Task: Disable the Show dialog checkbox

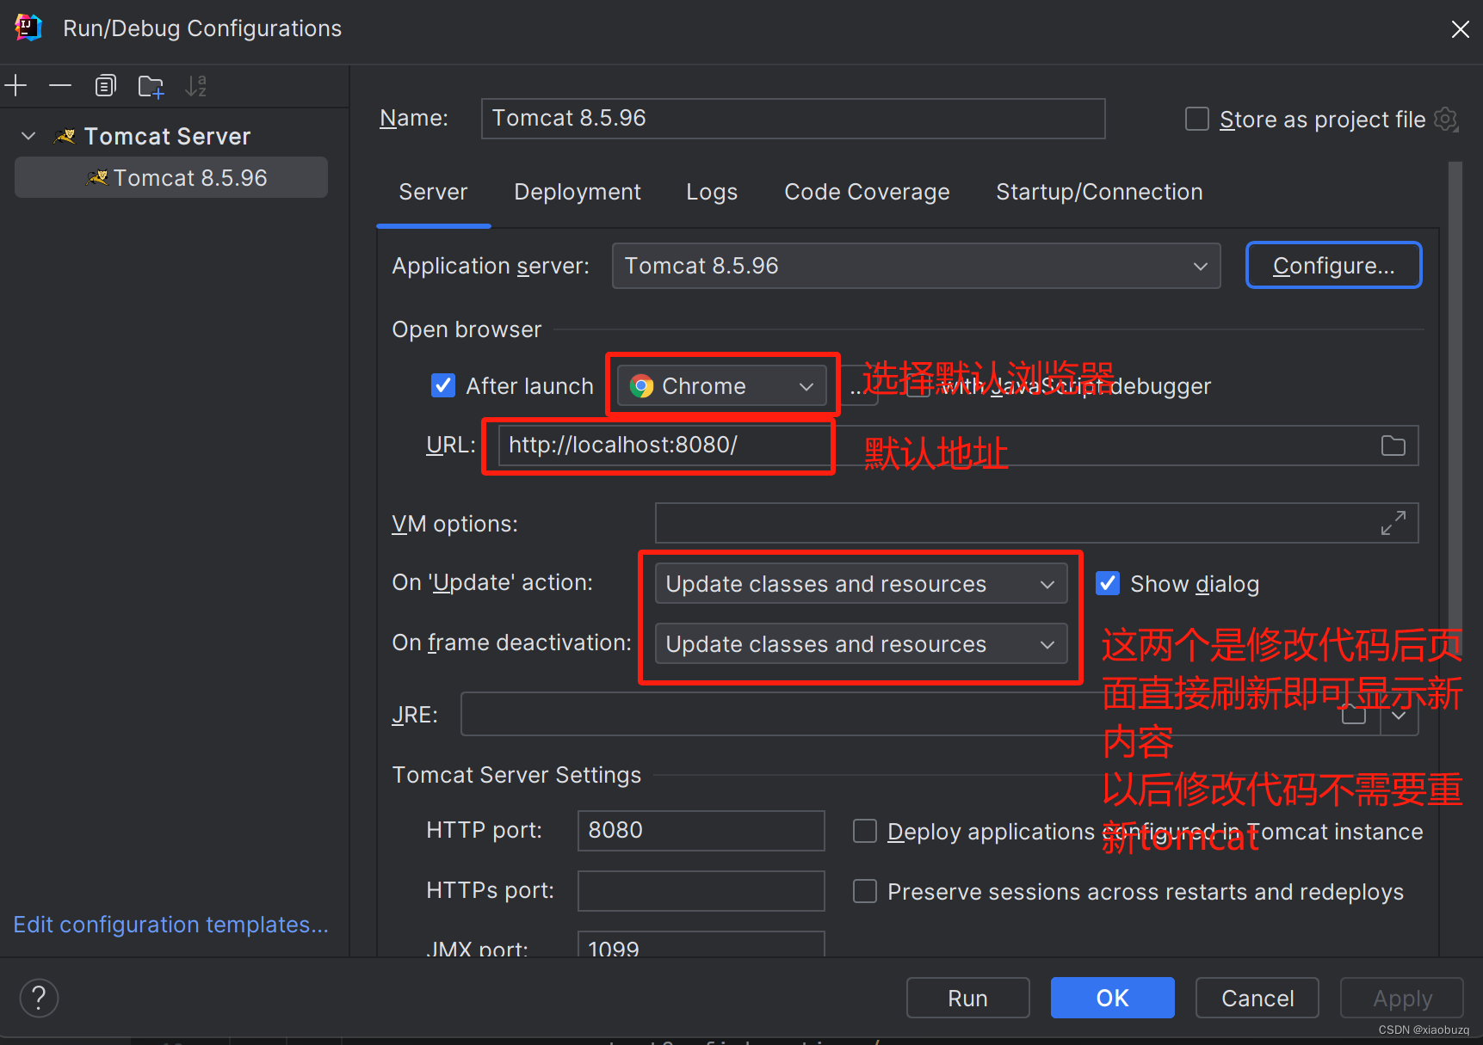Action: [1107, 583]
